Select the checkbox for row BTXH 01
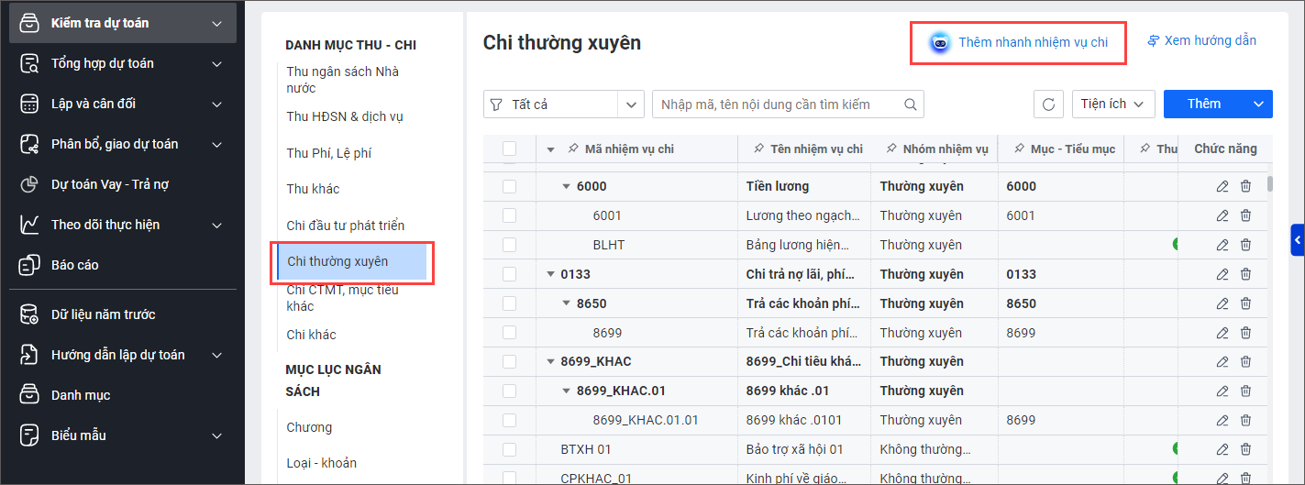 510,449
